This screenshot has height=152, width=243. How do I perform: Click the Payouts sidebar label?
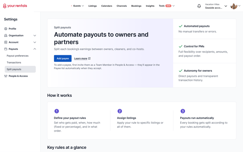point(13,49)
